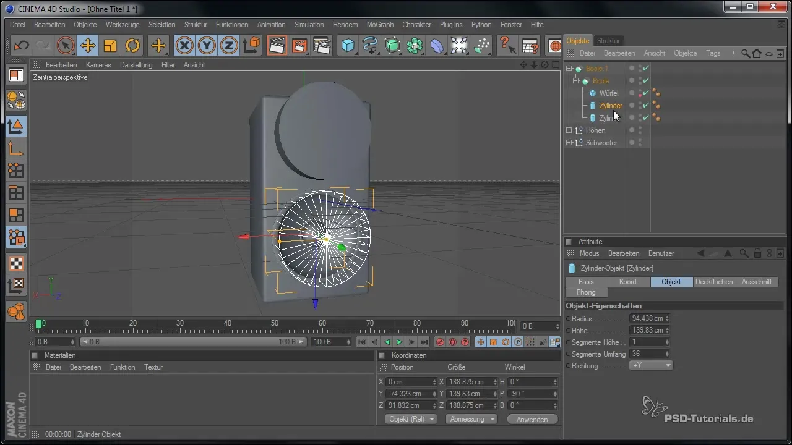Screen dimensions: 792x445
Task: Render the current view with the clapperboard icon
Action: click(277, 46)
